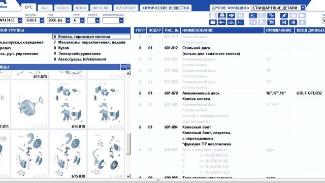Viewport: 325px width, 183px height.
Task: Click the round headset-style icon in the top row
Action: [x=222, y=16]
